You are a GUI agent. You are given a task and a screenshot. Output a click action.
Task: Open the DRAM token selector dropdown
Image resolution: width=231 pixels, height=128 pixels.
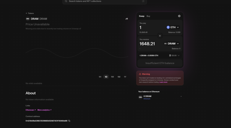(172, 44)
